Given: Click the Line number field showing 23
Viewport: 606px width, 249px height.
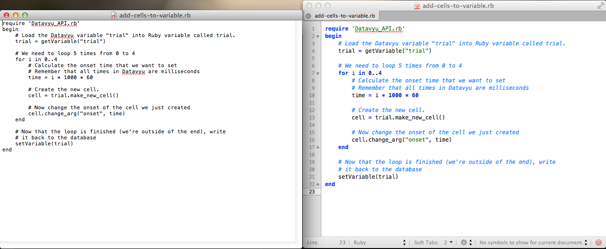Looking at the screenshot, I should coord(343,243).
